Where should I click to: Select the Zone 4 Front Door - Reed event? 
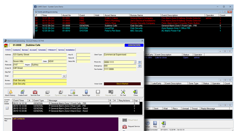tap(76, 108)
